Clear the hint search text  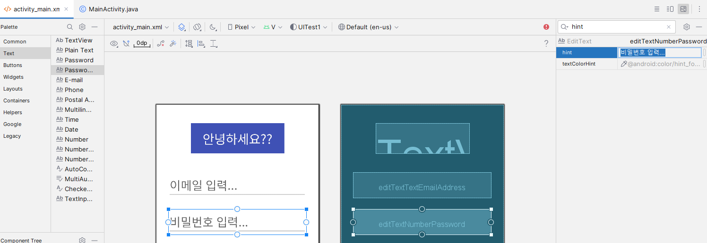(x=669, y=27)
